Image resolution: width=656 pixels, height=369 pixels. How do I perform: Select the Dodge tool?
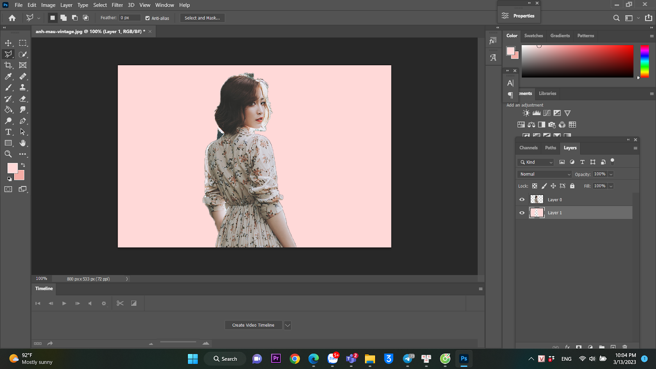pos(8,121)
